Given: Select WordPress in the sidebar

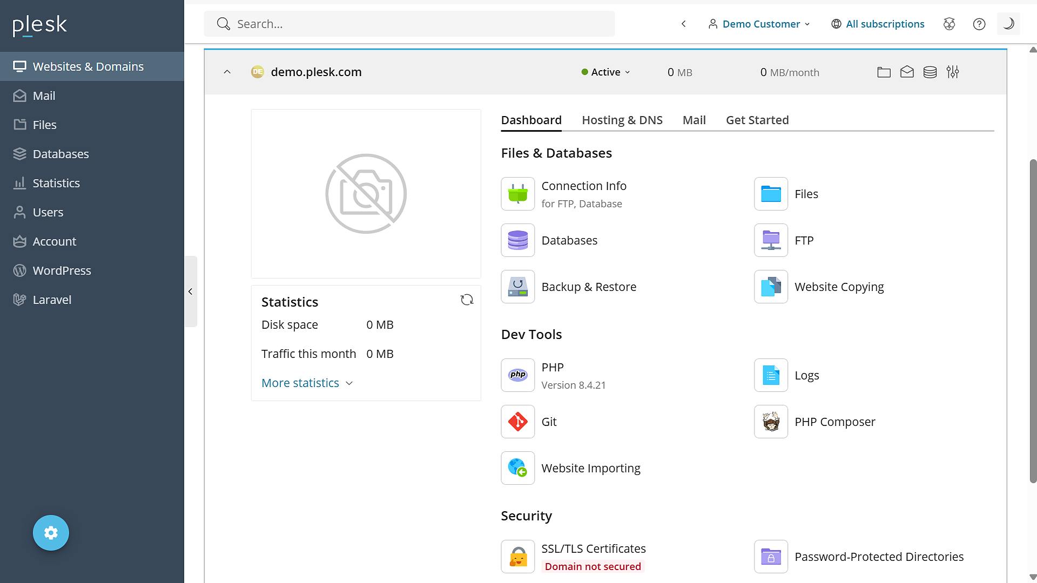Looking at the screenshot, I should click(x=92, y=270).
